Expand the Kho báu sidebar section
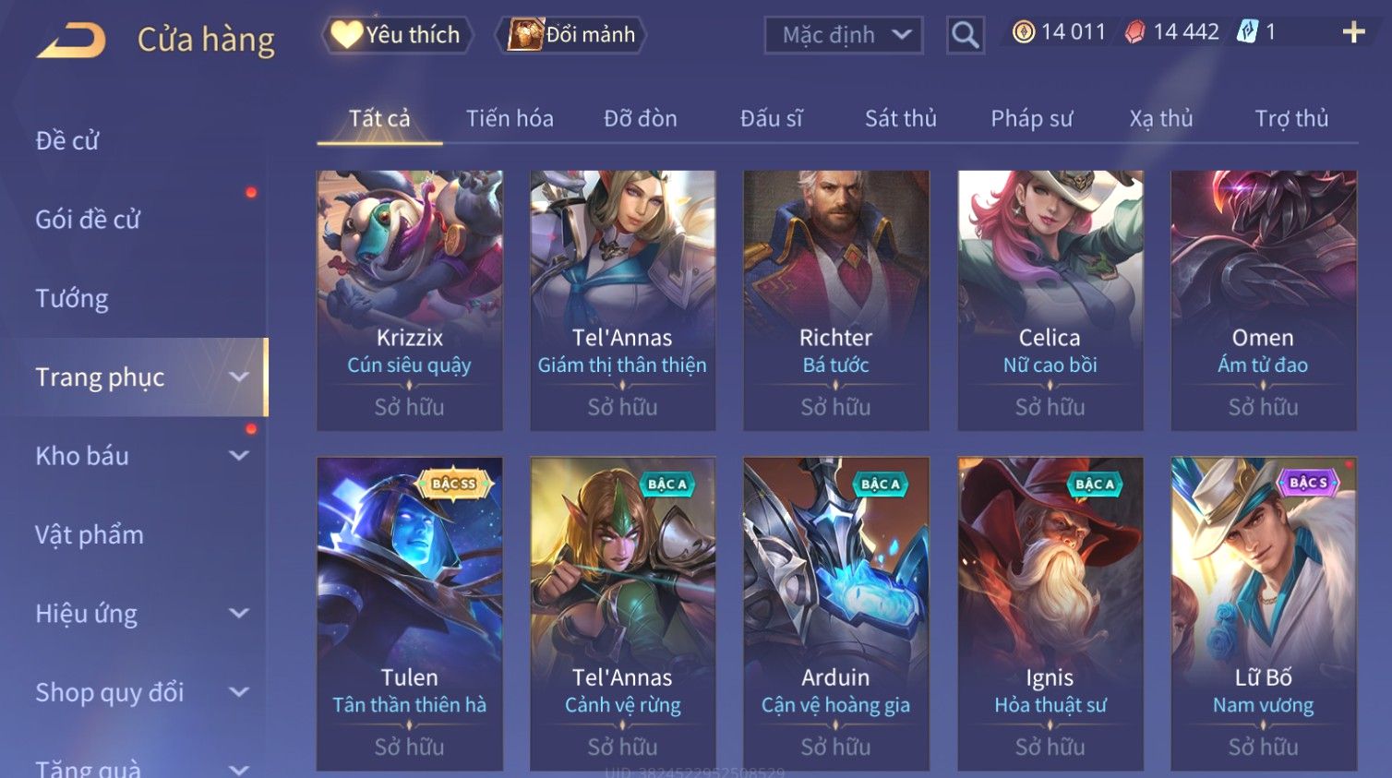Image resolution: width=1392 pixels, height=778 pixels. pyautogui.click(x=238, y=455)
